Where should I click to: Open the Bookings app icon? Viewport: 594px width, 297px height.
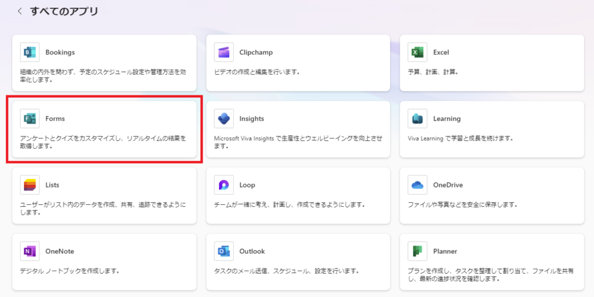point(30,52)
